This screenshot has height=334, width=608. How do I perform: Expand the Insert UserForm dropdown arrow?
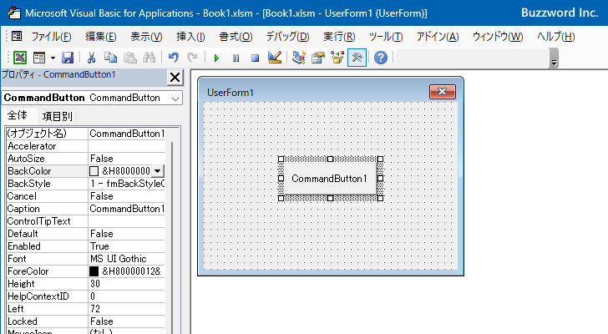tap(53, 58)
